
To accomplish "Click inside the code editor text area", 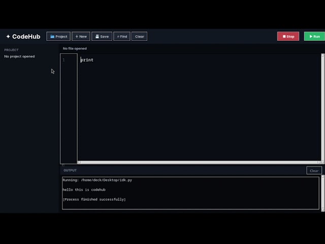I will (199, 108).
